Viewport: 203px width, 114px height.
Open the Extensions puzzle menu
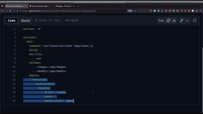coord(197,11)
